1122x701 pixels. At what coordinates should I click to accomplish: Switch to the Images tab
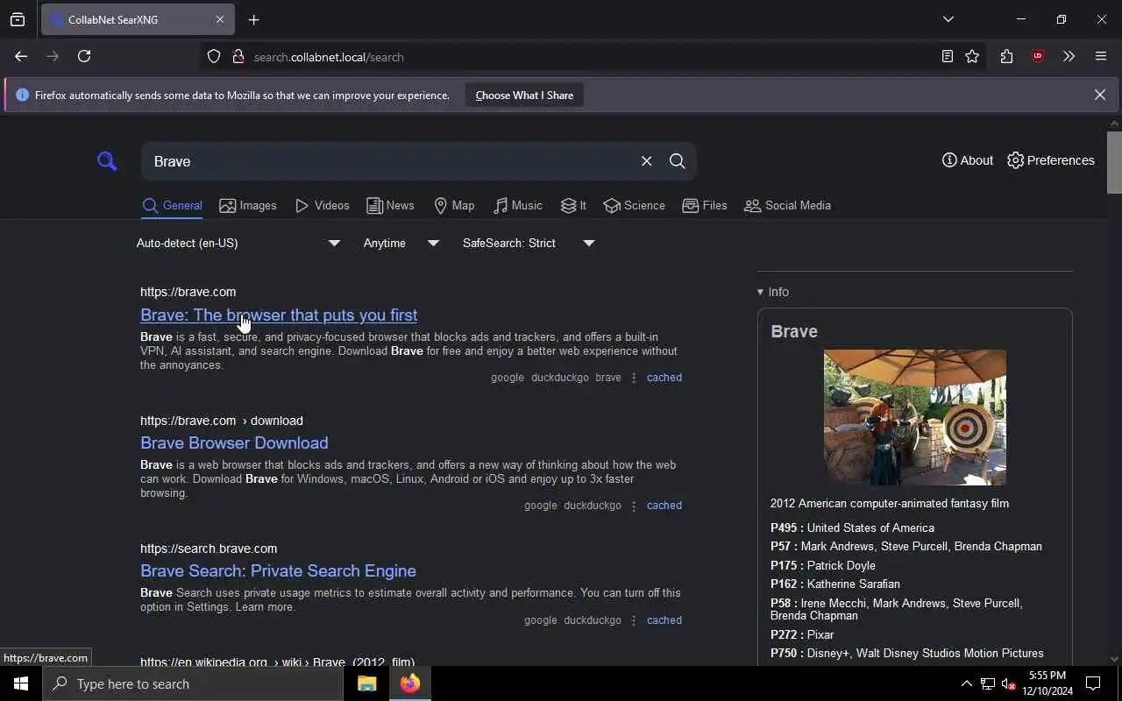248,206
